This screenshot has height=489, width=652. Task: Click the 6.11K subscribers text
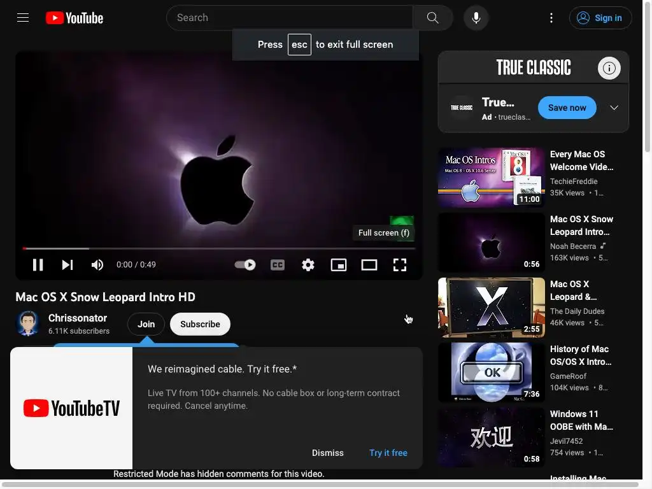79,331
